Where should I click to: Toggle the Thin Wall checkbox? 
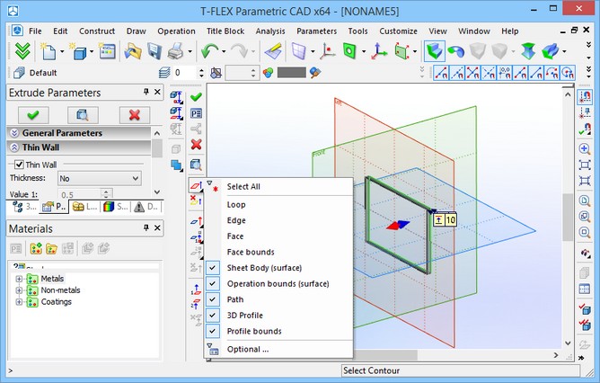[x=19, y=165]
